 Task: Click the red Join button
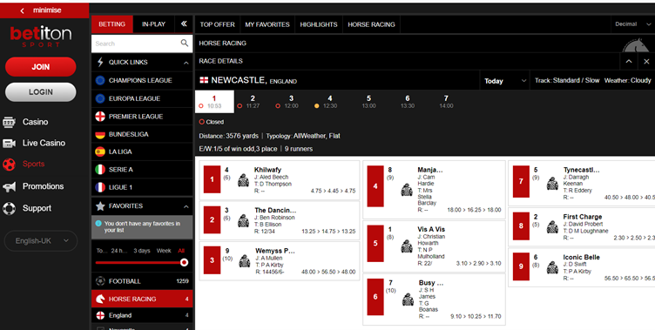click(41, 67)
